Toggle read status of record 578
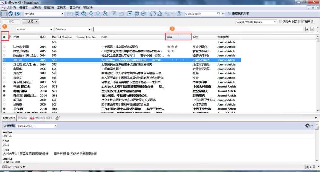 4,87
